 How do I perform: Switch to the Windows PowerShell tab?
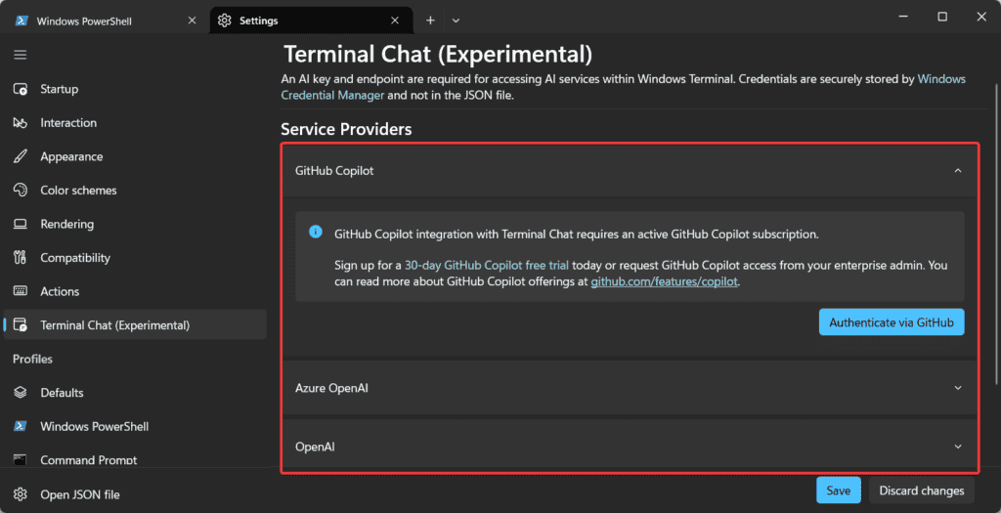[x=106, y=21]
